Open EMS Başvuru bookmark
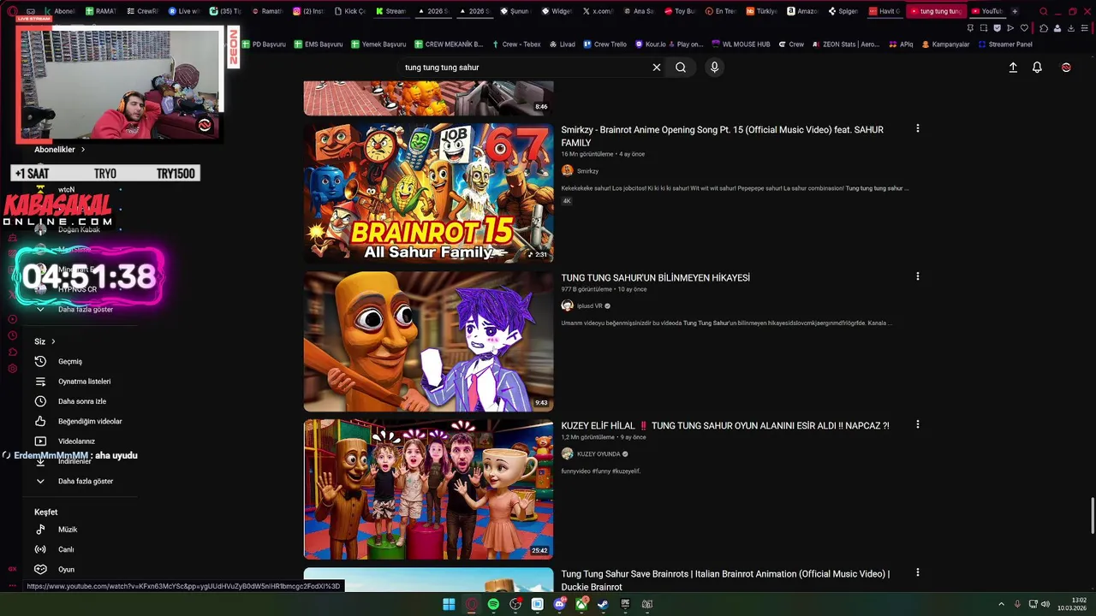 point(318,44)
